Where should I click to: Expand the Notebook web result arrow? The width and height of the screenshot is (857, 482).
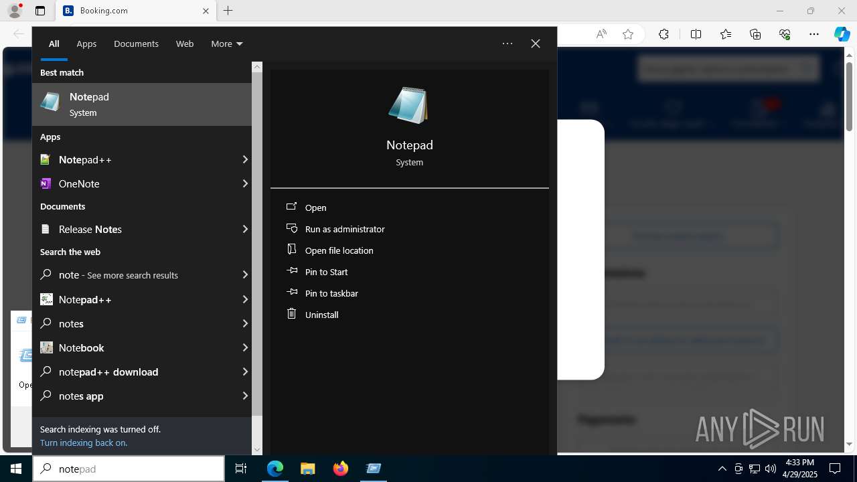coord(245,347)
